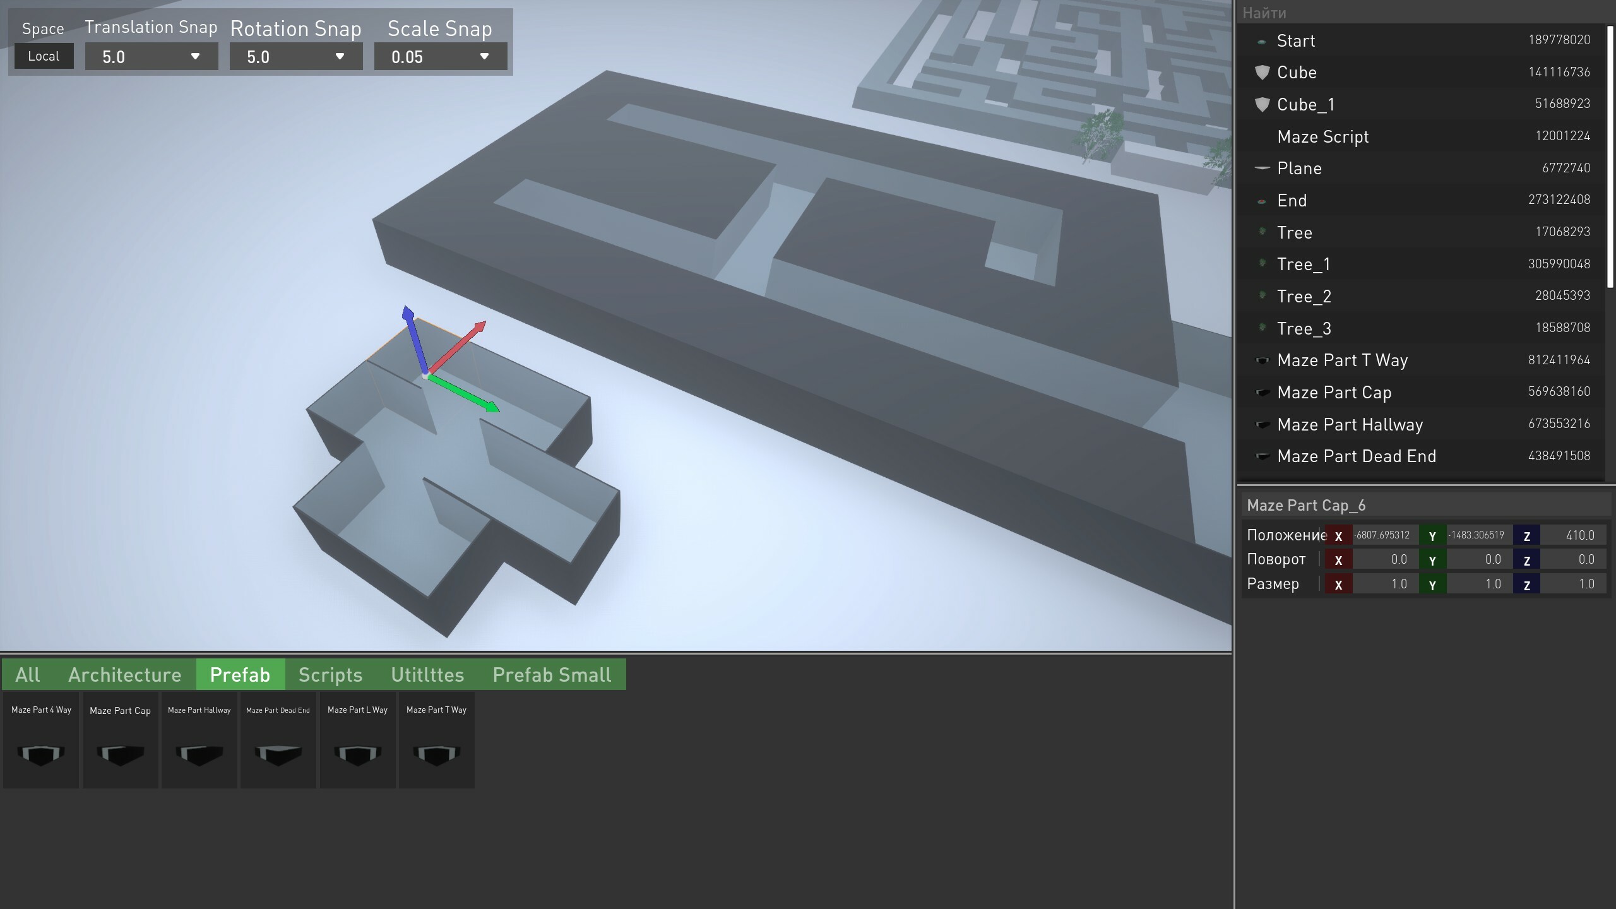This screenshot has height=909, width=1616.
Task: Switch to the Architecture tab
Action: [x=124, y=675]
